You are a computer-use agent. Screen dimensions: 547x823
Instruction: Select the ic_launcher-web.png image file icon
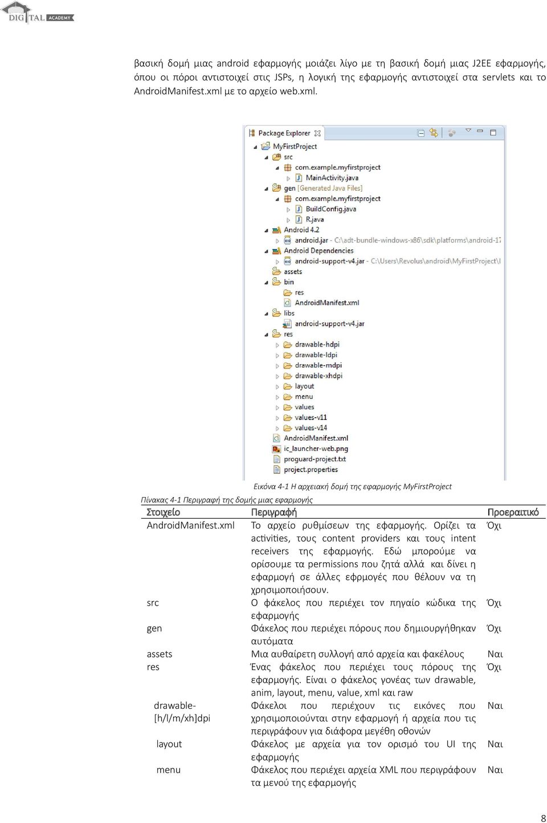pos(276,449)
